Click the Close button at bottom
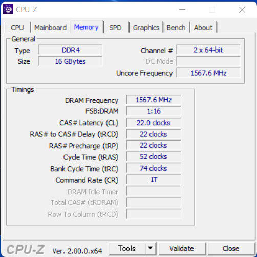Image resolution: width=257 pixels, height=257 pixels. [x=230, y=248]
